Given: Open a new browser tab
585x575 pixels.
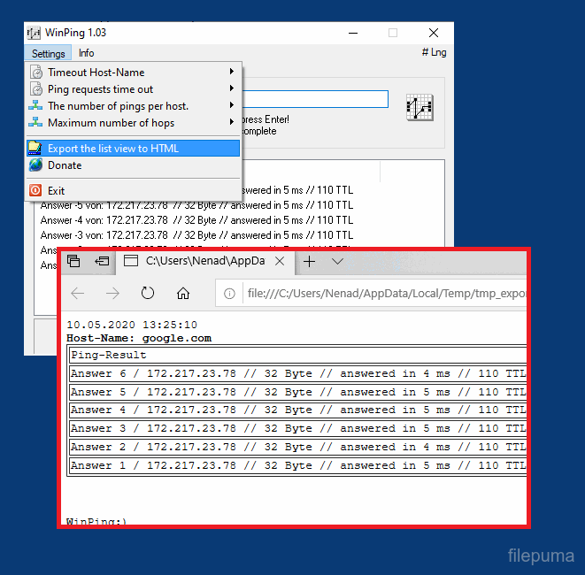Looking at the screenshot, I should pyautogui.click(x=309, y=262).
